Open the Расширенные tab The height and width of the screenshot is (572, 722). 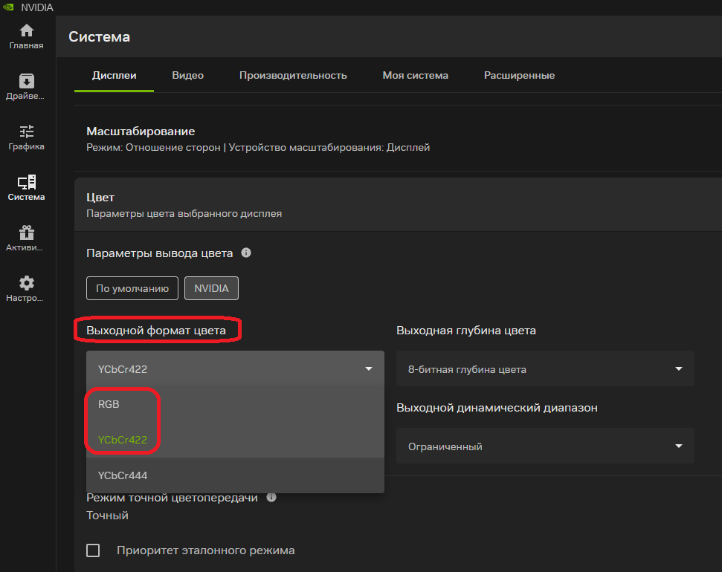point(519,76)
